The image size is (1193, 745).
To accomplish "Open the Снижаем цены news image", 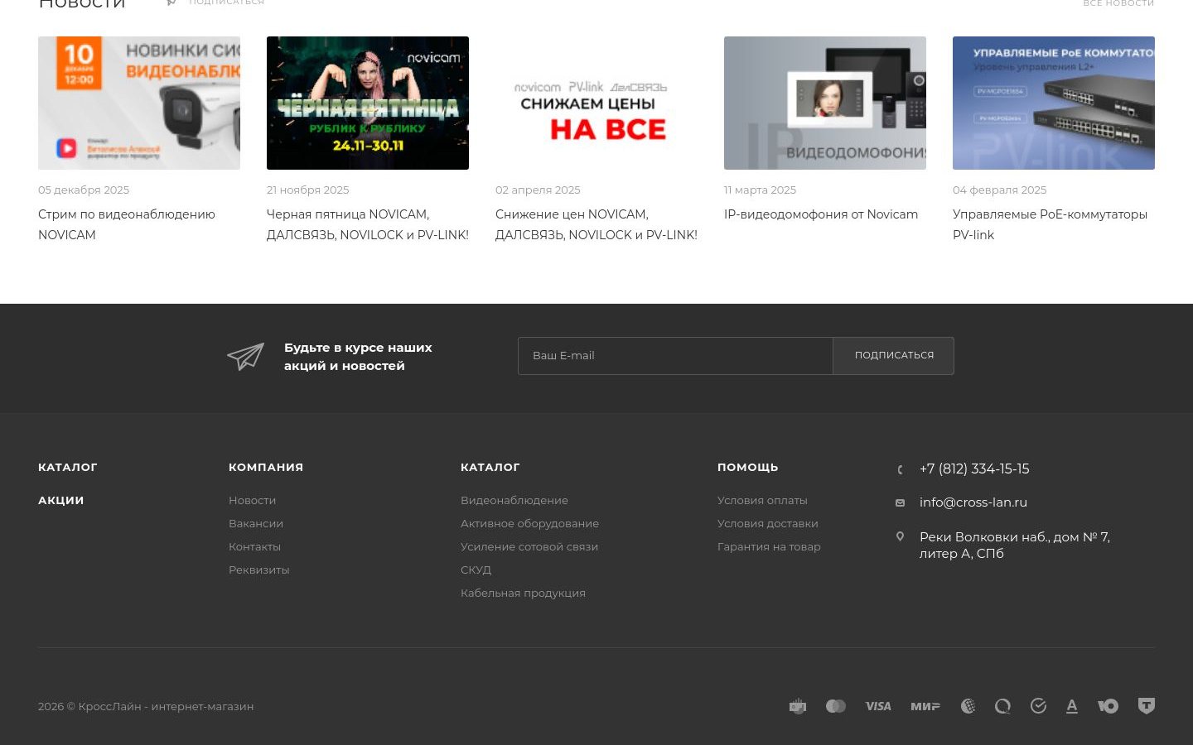I will (x=596, y=103).
